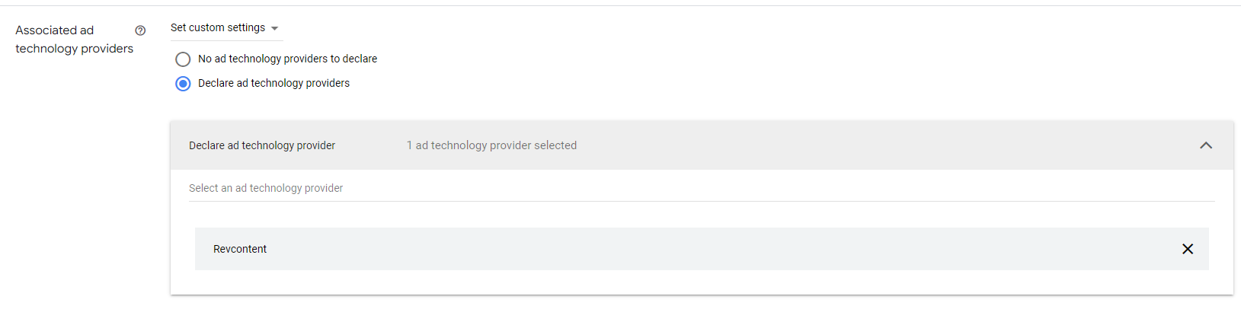This screenshot has height=325, width=1241.
Task: Focus the Select an ad technology provider field
Action: tap(702, 188)
